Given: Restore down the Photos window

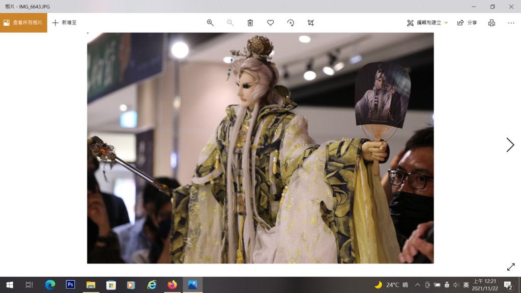Looking at the screenshot, I should [x=493, y=7].
